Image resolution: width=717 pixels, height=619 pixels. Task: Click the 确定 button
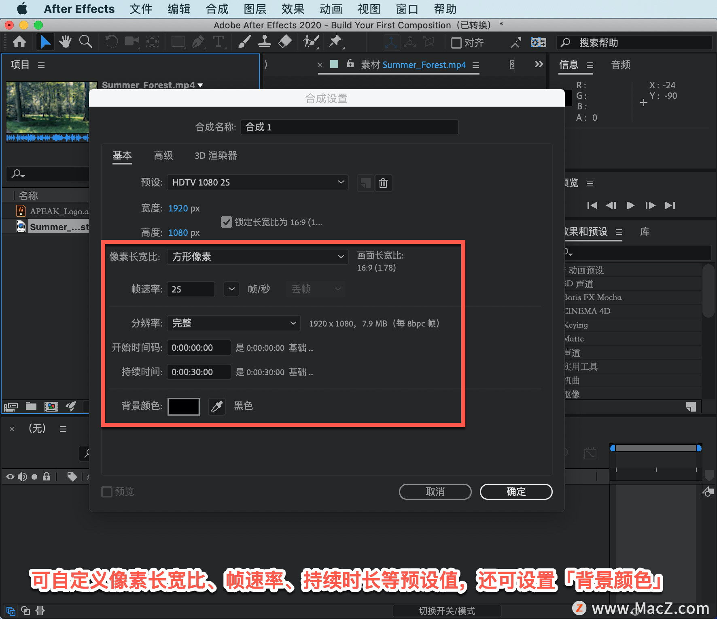click(516, 492)
